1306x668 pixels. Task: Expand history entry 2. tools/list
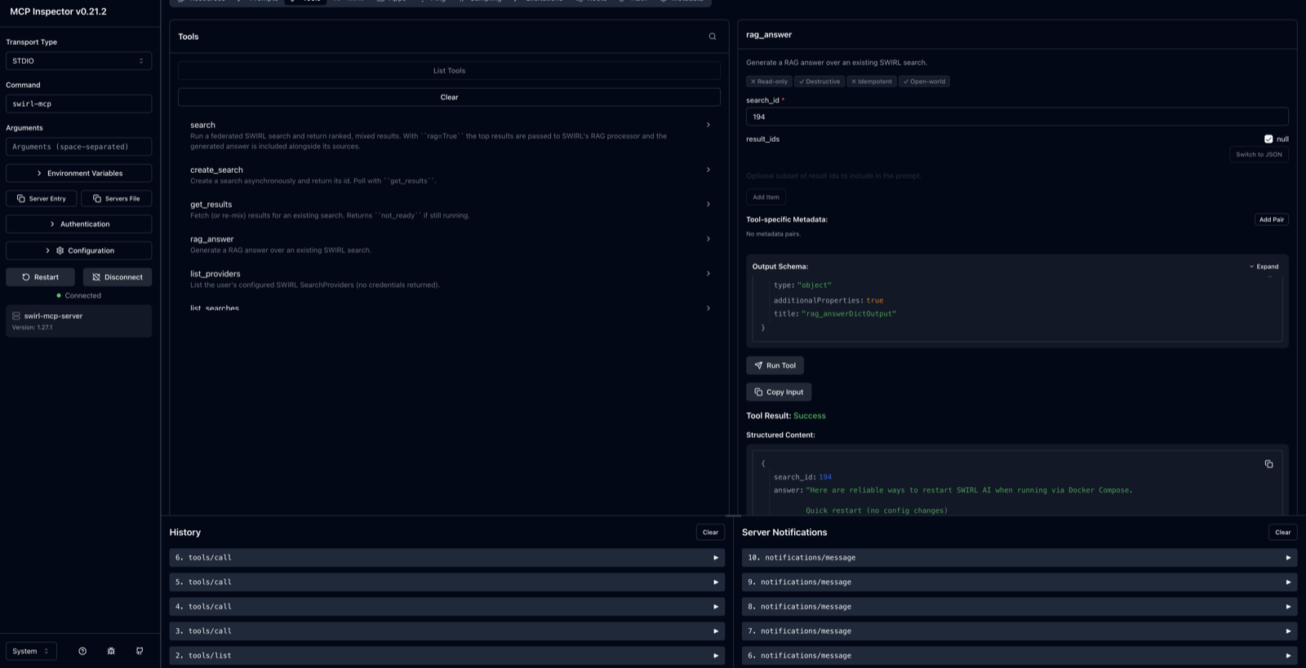pos(446,656)
